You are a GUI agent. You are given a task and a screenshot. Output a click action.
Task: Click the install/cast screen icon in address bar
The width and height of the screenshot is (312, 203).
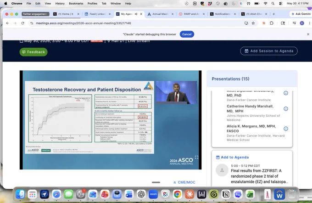click(246, 23)
